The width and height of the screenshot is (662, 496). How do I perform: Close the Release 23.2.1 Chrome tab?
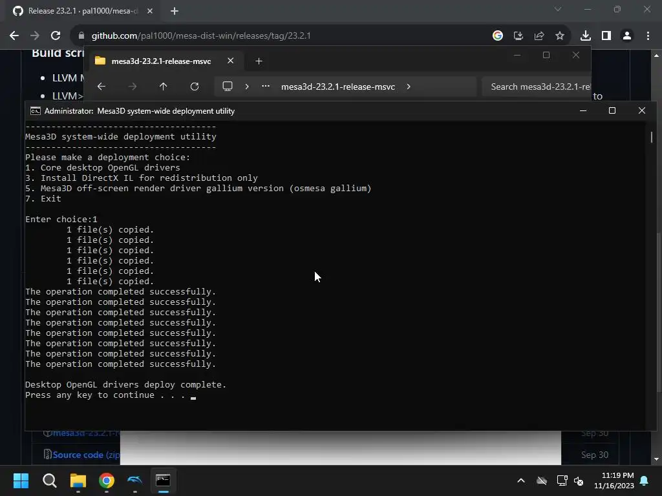point(150,12)
